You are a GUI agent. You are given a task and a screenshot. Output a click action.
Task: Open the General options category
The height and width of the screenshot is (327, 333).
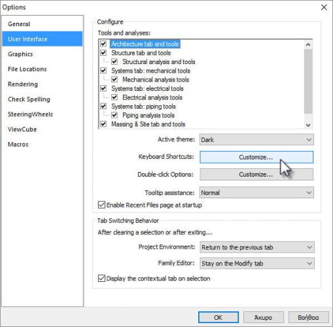[43, 24]
